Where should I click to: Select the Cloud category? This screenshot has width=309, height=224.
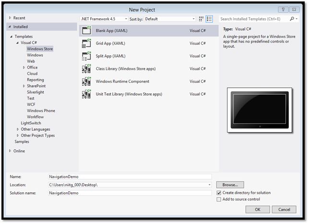[32, 74]
